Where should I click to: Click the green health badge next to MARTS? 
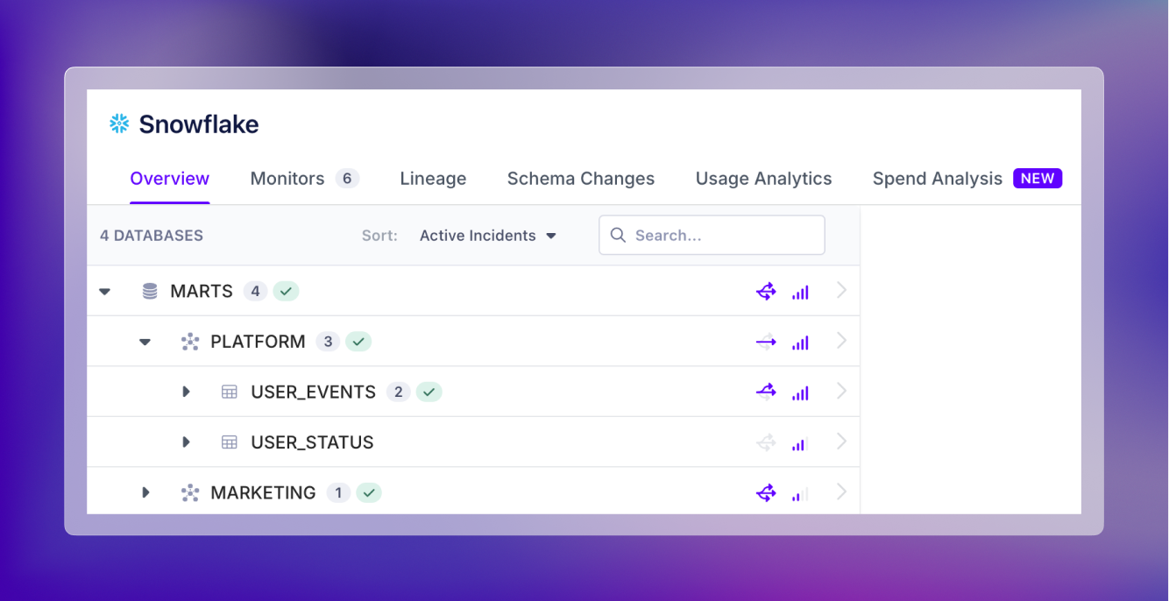[286, 290]
